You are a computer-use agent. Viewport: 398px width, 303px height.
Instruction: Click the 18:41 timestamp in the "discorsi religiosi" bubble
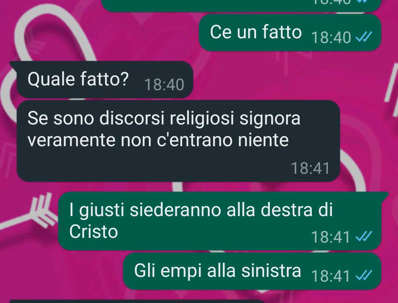(310, 168)
